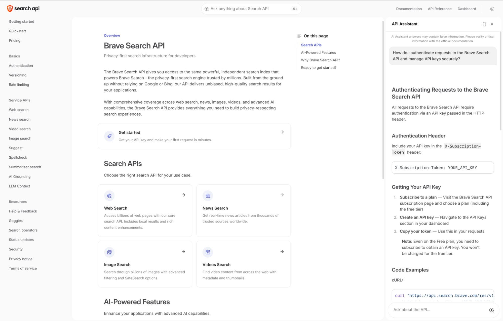Click the Search APIs outline entry
Screen dimensions: 503x321
311,45
